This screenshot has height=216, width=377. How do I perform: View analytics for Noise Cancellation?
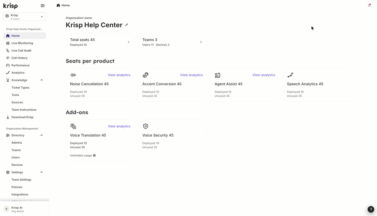coord(119,75)
